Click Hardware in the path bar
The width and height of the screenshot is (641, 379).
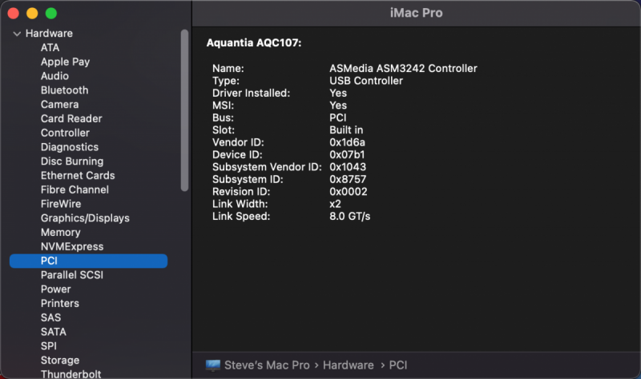click(x=349, y=365)
